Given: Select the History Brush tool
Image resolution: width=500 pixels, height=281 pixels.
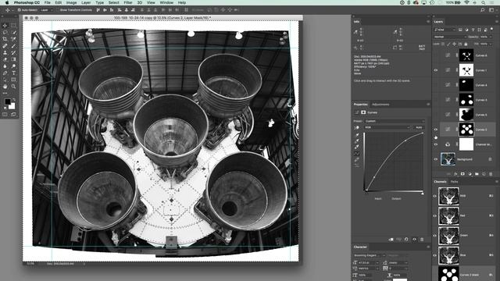Looking at the screenshot, I should tap(13, 52).
